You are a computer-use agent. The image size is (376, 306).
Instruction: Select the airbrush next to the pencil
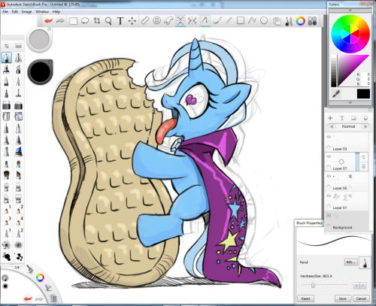pyautogui.click(x=18, y=58)
